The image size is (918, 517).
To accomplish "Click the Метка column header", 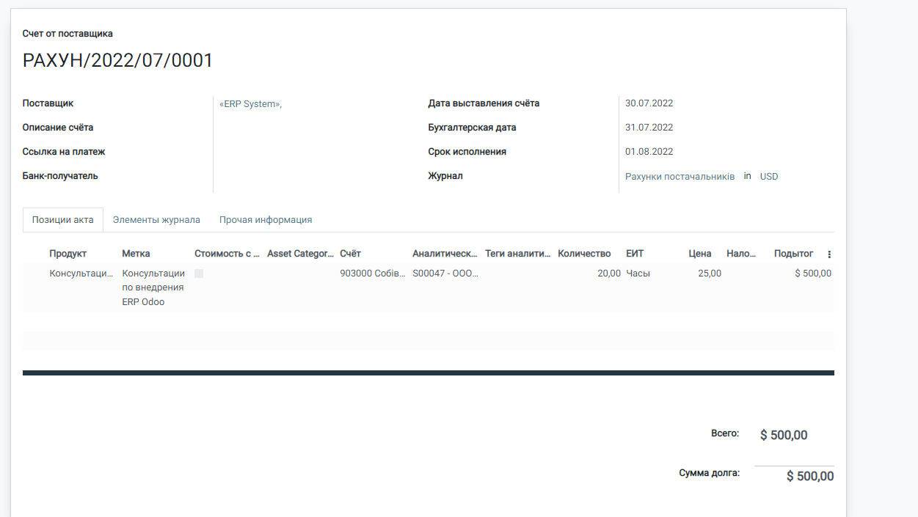I will click(136, 254).
